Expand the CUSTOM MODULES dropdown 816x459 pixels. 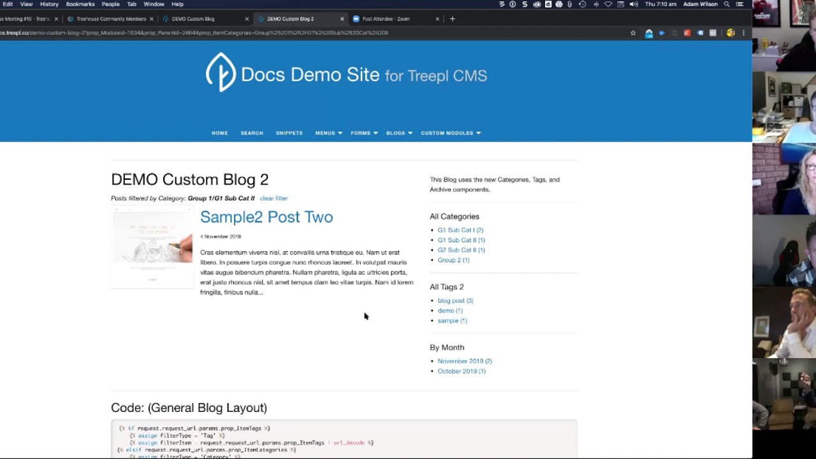[x=451, y=133]
